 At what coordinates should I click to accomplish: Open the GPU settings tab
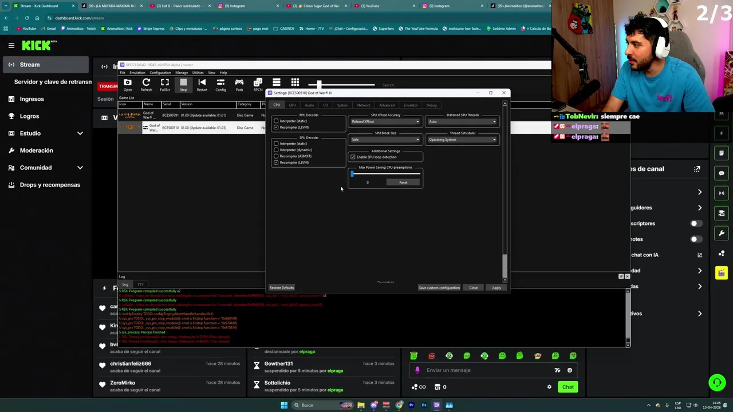click(x=293, y=105)
